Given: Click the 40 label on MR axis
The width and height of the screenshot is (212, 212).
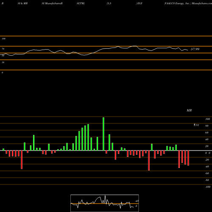Looking at the screenshot, I should pyautogui.click(x=207, y=139).
